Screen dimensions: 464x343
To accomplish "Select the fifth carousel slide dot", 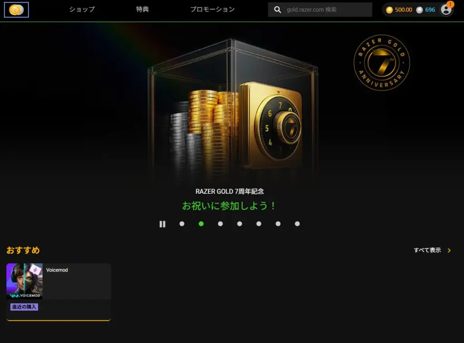I will (x=259, y=224).
